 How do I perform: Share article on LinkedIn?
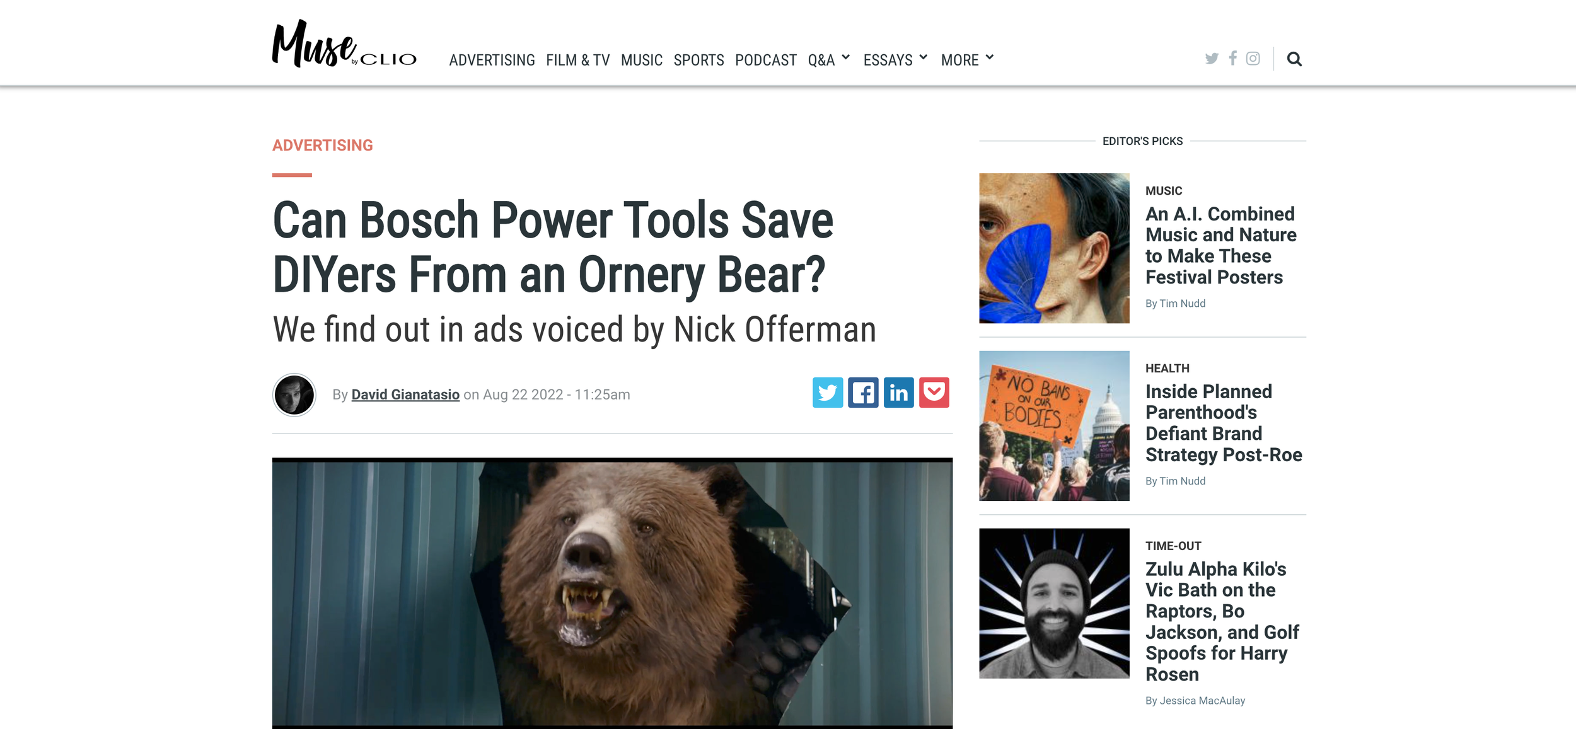(898, 393)
